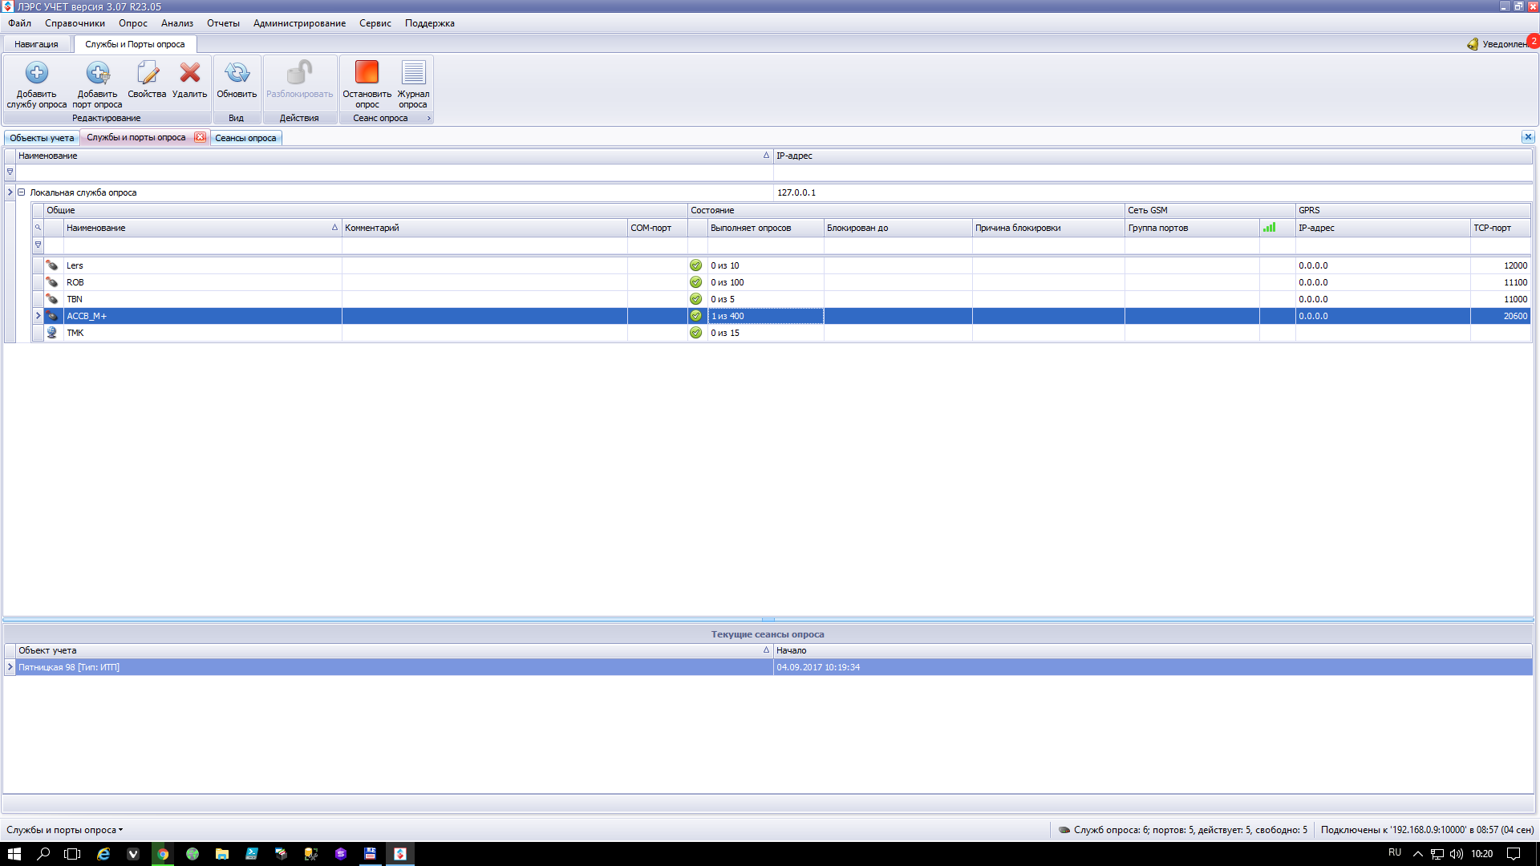Viewport: 1540px width, 866px height.
Task: Click IP address 127.0.0.1 cell
Action: coord(1153,192)
